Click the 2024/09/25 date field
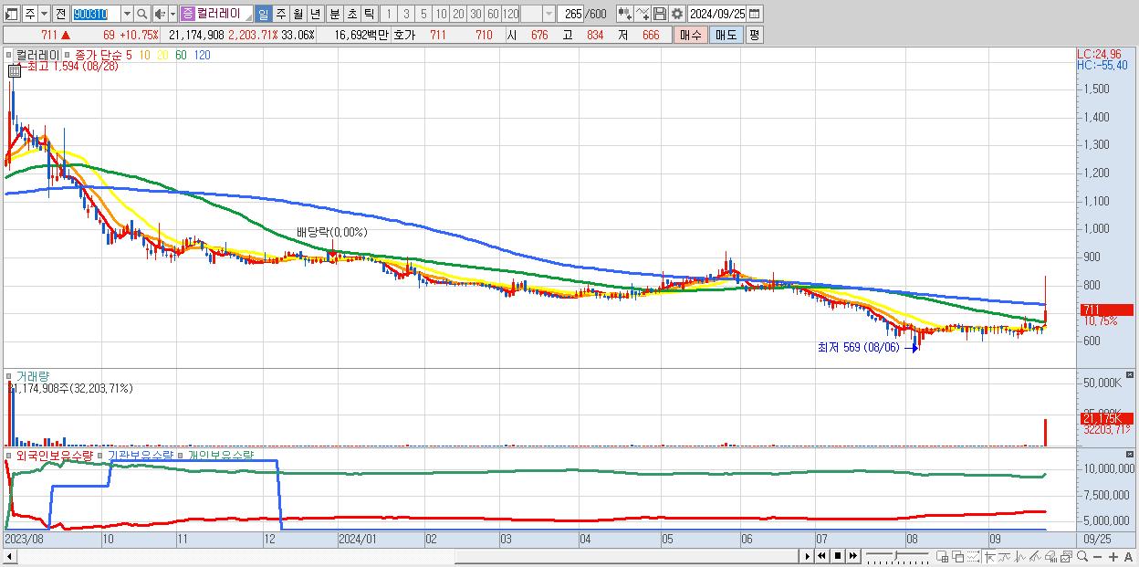 coord(717,14)
